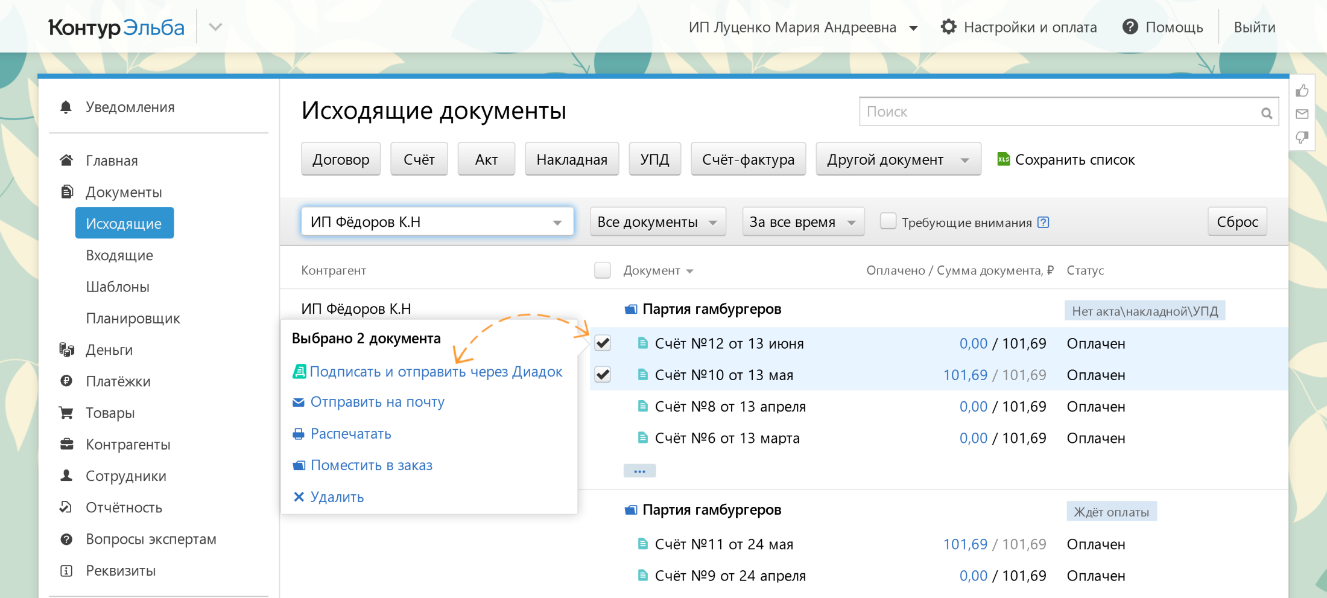Select Распечатать from the actions menu
Image resolution: width=1327 pixels, height=598 pixels.
click(x=350, y=433)
